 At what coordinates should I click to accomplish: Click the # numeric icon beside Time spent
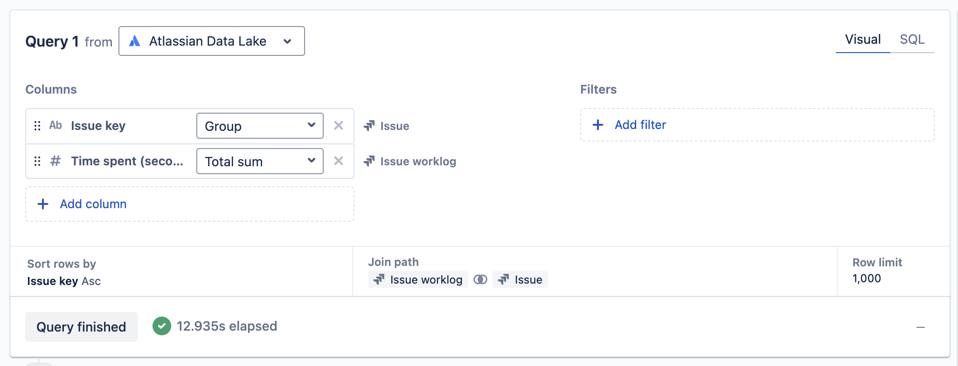pos(55,161)
